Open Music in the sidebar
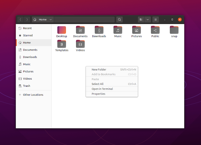This screenshot has height=145, width=201. (34, 64)
